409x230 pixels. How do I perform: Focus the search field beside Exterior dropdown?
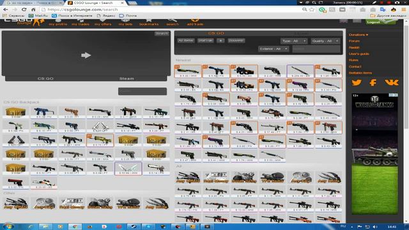pos(316,49)
